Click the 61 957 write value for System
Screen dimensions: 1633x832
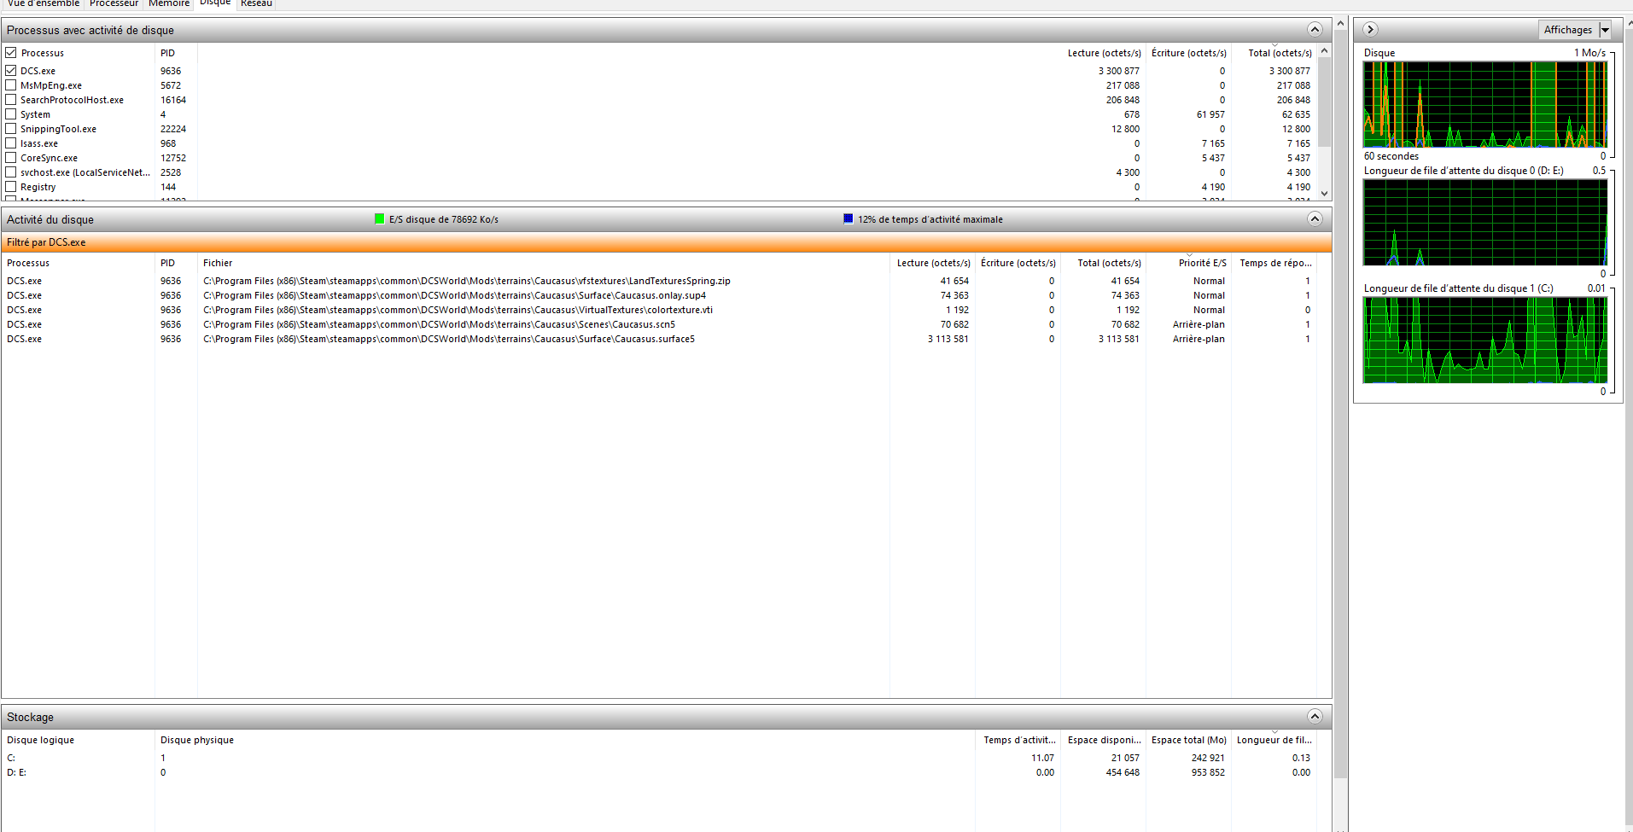1210,114
